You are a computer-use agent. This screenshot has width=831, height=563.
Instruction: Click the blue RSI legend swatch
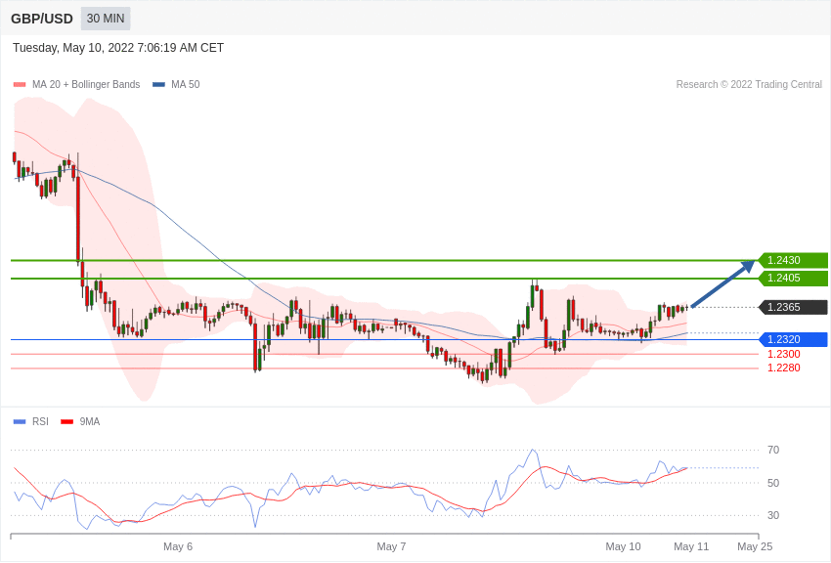20,422
